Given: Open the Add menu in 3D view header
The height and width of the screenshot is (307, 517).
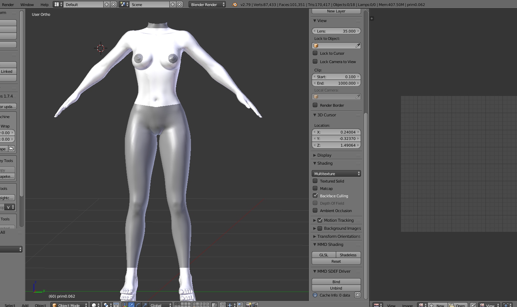Looking at the screenshot, I should (25, 305).
